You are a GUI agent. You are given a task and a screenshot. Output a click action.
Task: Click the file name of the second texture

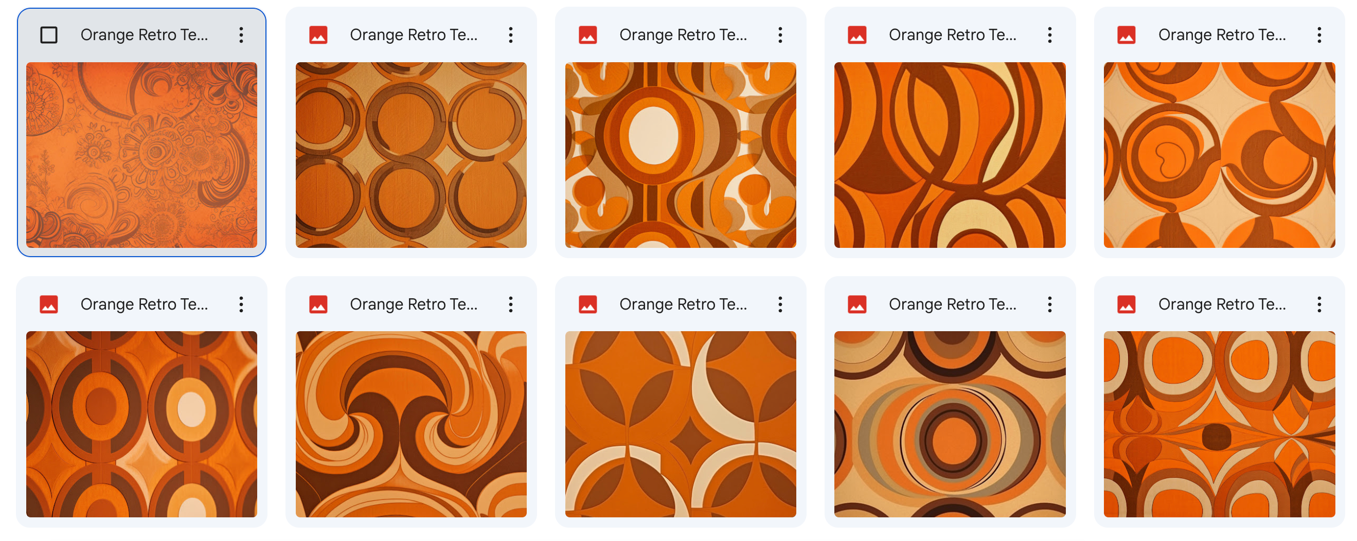pos(414,34)
